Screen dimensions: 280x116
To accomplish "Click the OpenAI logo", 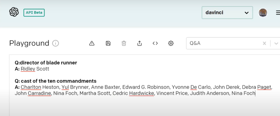I will 14,12.
